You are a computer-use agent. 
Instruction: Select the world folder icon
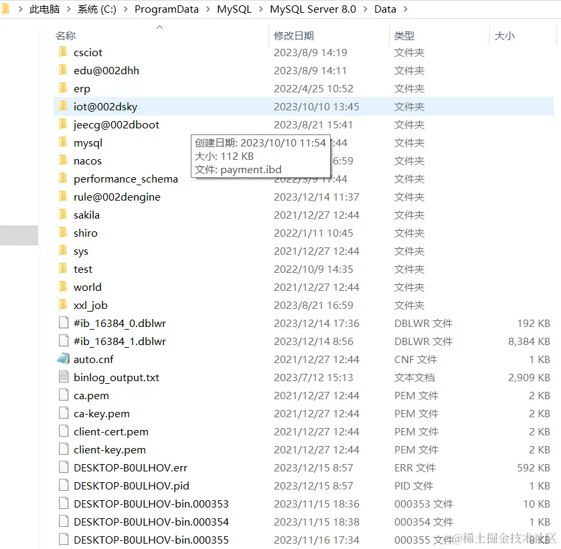[63, 287]
